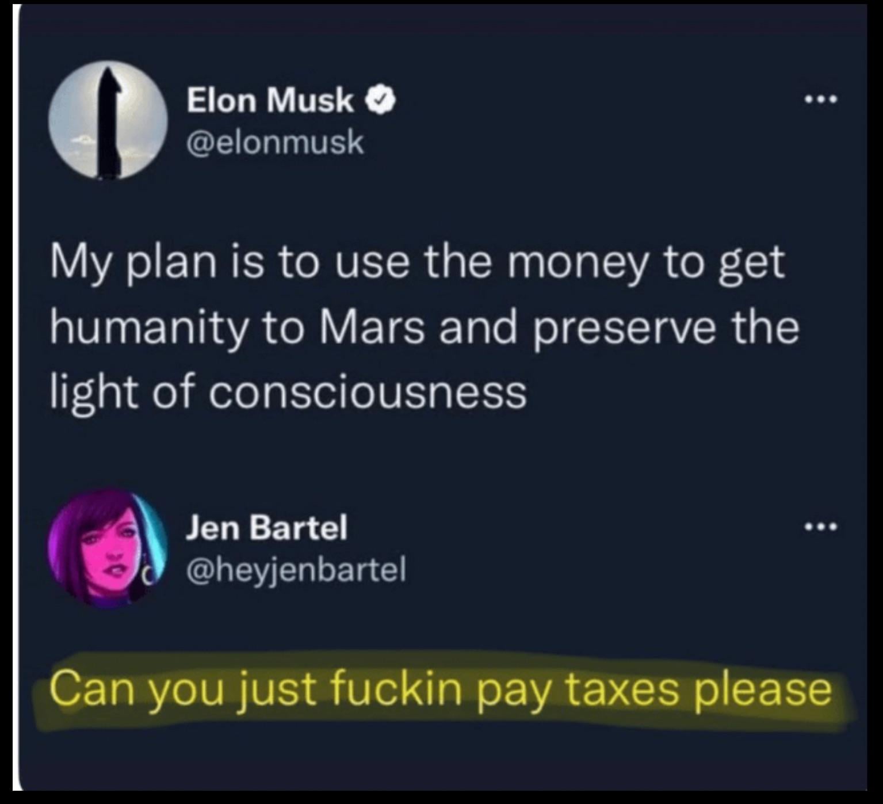Open Jen Bartel's pink avatar picture

pyautogui.click(x=108, y=548)
